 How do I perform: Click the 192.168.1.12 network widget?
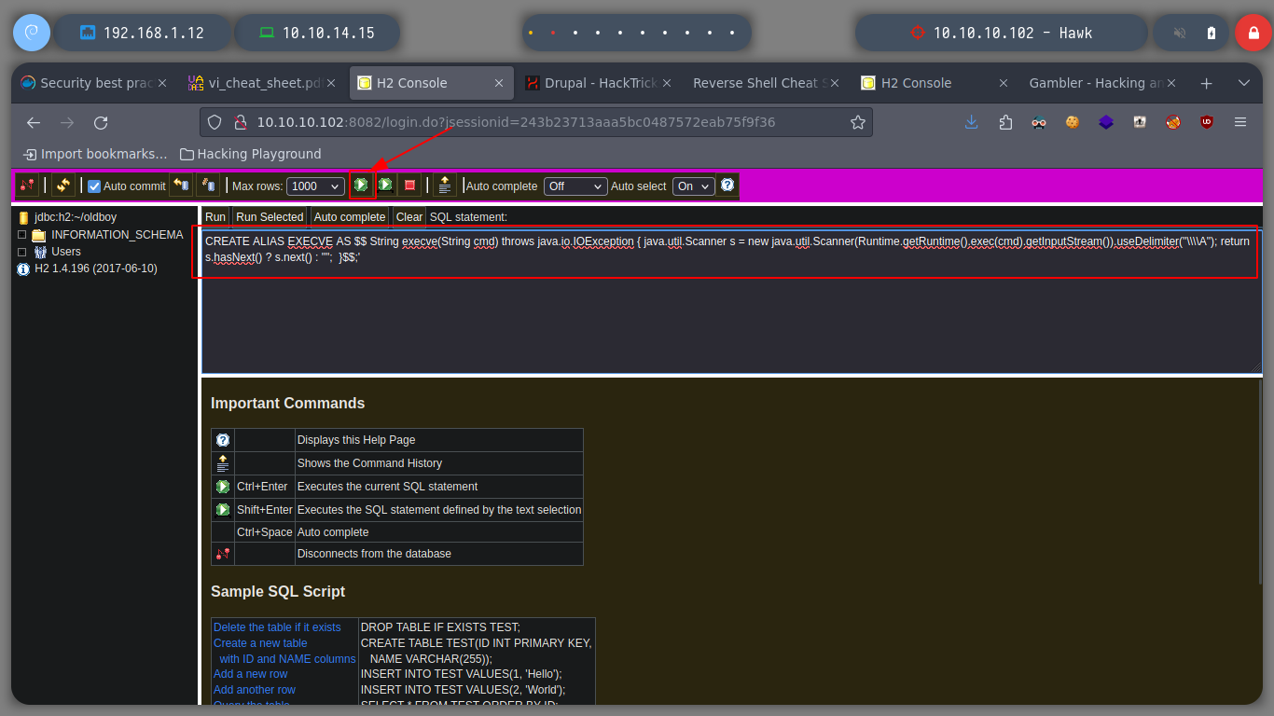coord(142,33)
